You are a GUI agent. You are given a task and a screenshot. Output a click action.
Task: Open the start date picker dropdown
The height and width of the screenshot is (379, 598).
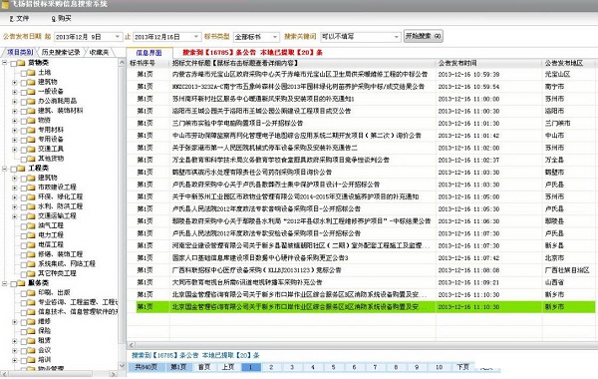(x=117, y=37)
